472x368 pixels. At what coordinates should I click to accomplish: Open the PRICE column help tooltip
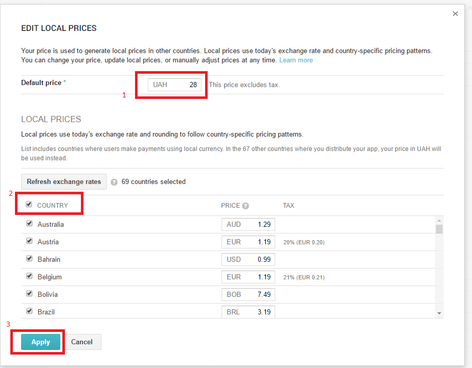pyautogui.click(x=245, y=205)
